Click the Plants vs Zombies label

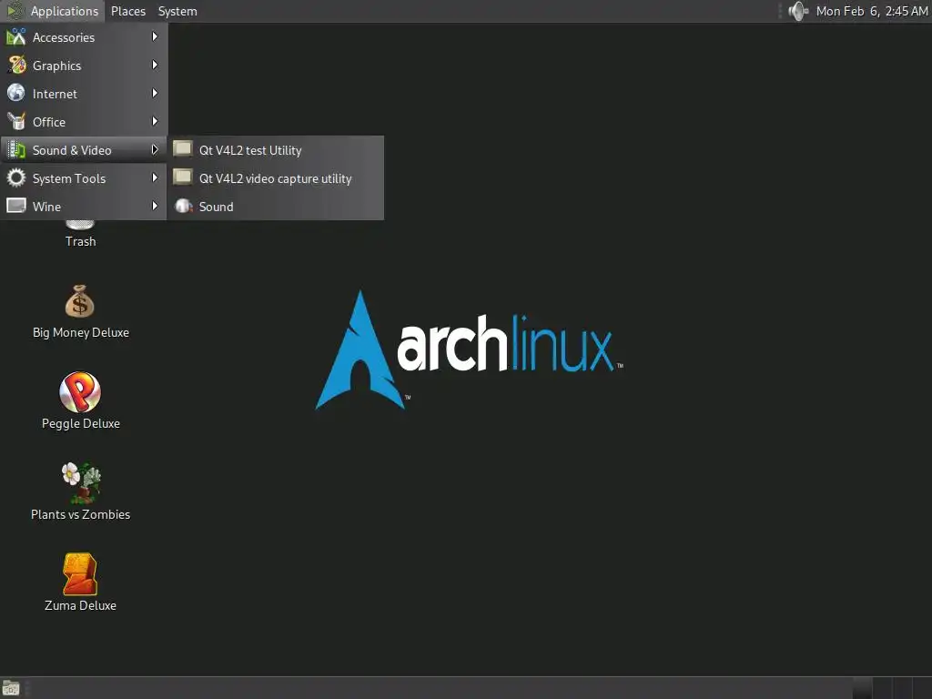point(81,514)
